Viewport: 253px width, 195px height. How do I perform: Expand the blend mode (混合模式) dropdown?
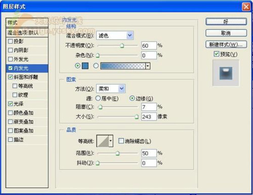click(130, 35)
